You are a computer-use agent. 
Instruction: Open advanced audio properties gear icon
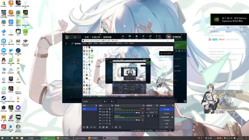(116, 127)
